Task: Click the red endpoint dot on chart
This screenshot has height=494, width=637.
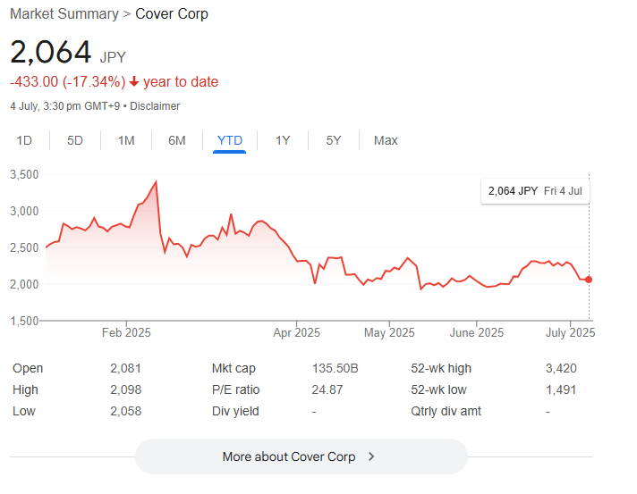Action: 589,280
